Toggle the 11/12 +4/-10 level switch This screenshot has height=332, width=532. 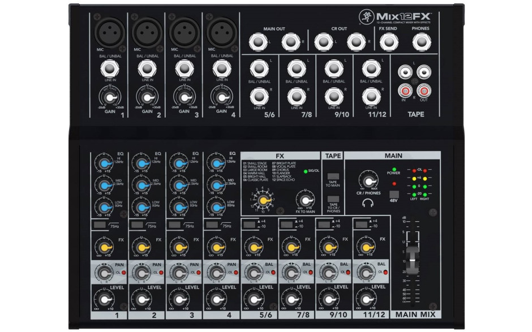pyautogui.click(x=361, y=224)
